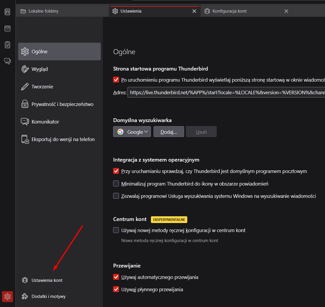Disable smooth scrolling checkbox
This screenshot has width=325, height=307.
click(x=116, y=289)
